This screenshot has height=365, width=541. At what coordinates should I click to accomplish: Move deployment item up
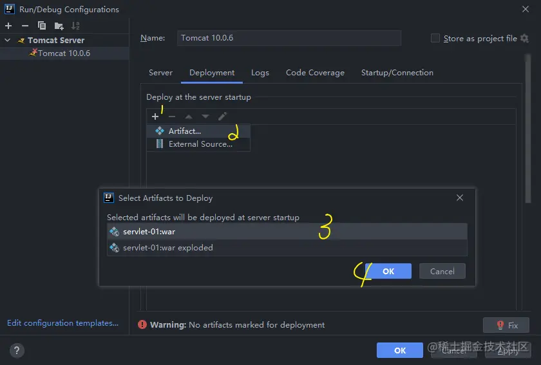point(188,117)
